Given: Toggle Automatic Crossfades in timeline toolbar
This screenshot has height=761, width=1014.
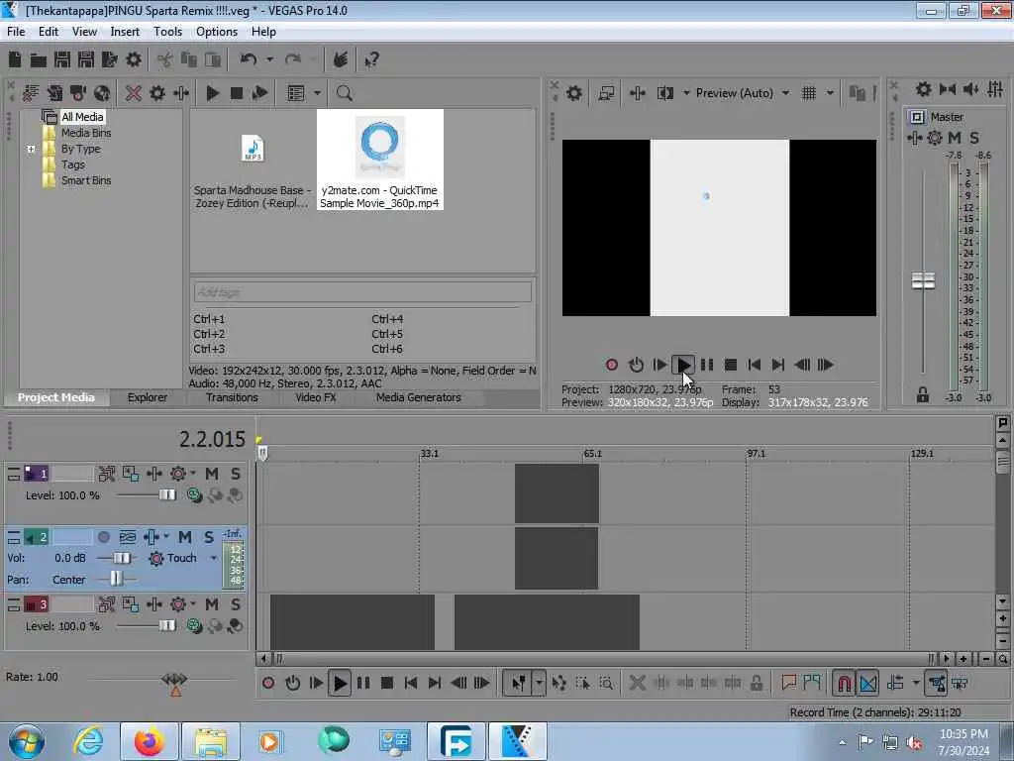Looking at the screenshot, I should (868, 683).
